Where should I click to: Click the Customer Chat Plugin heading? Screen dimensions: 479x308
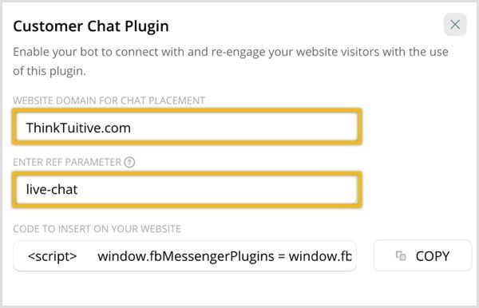coord(91,26)
